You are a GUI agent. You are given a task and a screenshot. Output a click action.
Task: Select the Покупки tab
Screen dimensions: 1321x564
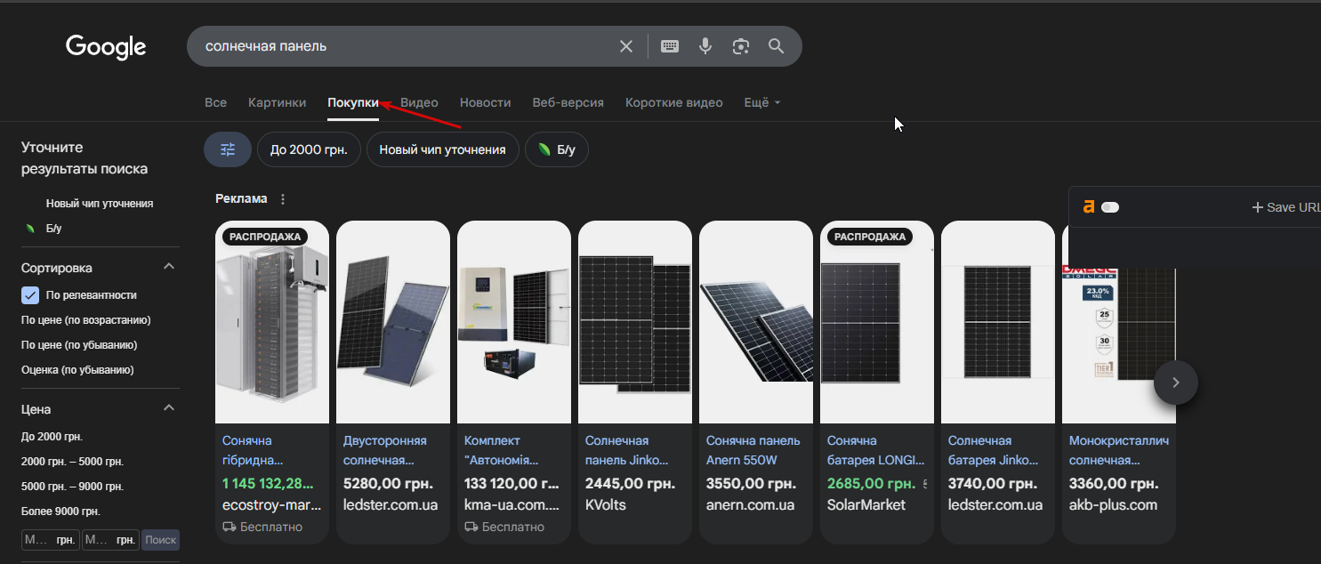click(x=353, y=103)
